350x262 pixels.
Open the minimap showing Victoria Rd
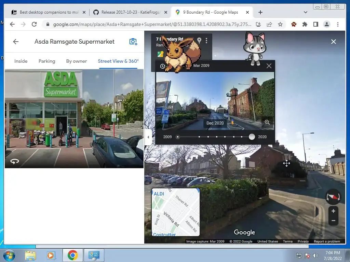176,212
